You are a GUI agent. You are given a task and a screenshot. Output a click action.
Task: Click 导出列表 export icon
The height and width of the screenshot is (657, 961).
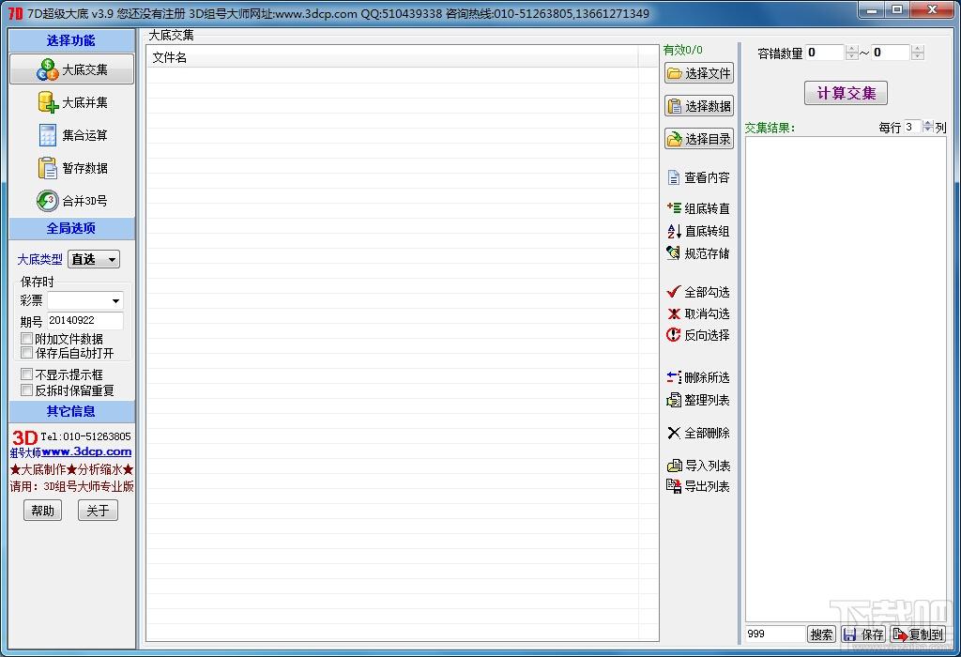pyautogui.click(x=674, y=486)
